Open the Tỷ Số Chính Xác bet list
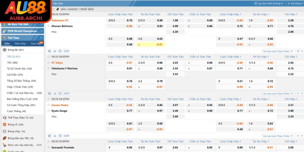 (x=19, y=68)
